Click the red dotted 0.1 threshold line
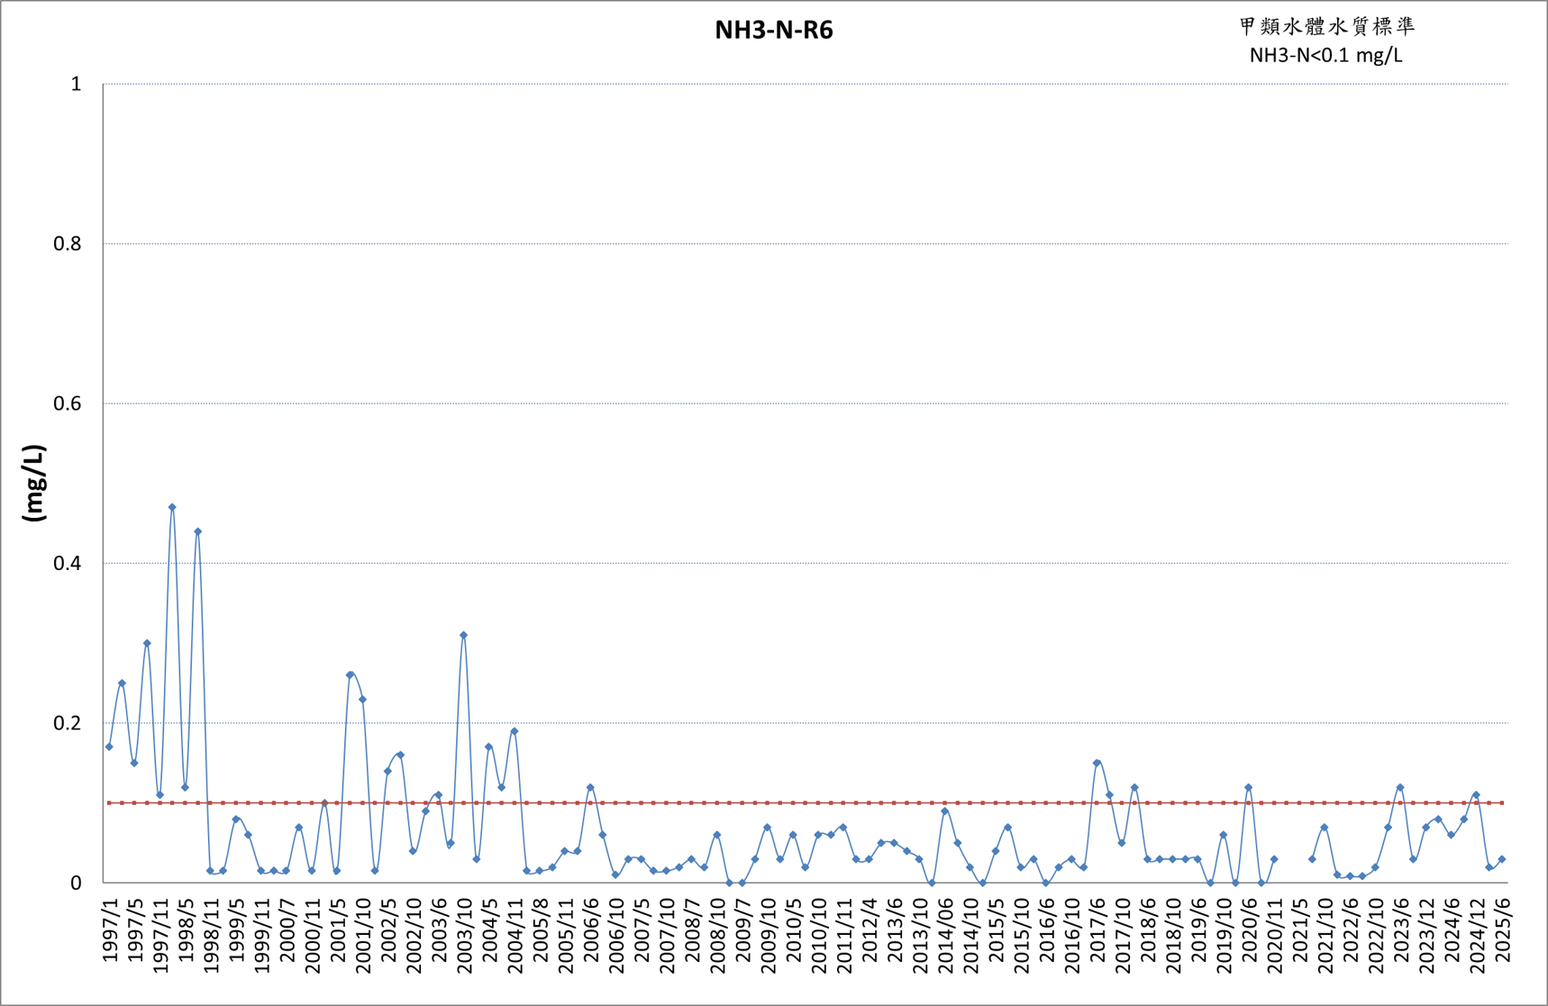 pos(805,802)
